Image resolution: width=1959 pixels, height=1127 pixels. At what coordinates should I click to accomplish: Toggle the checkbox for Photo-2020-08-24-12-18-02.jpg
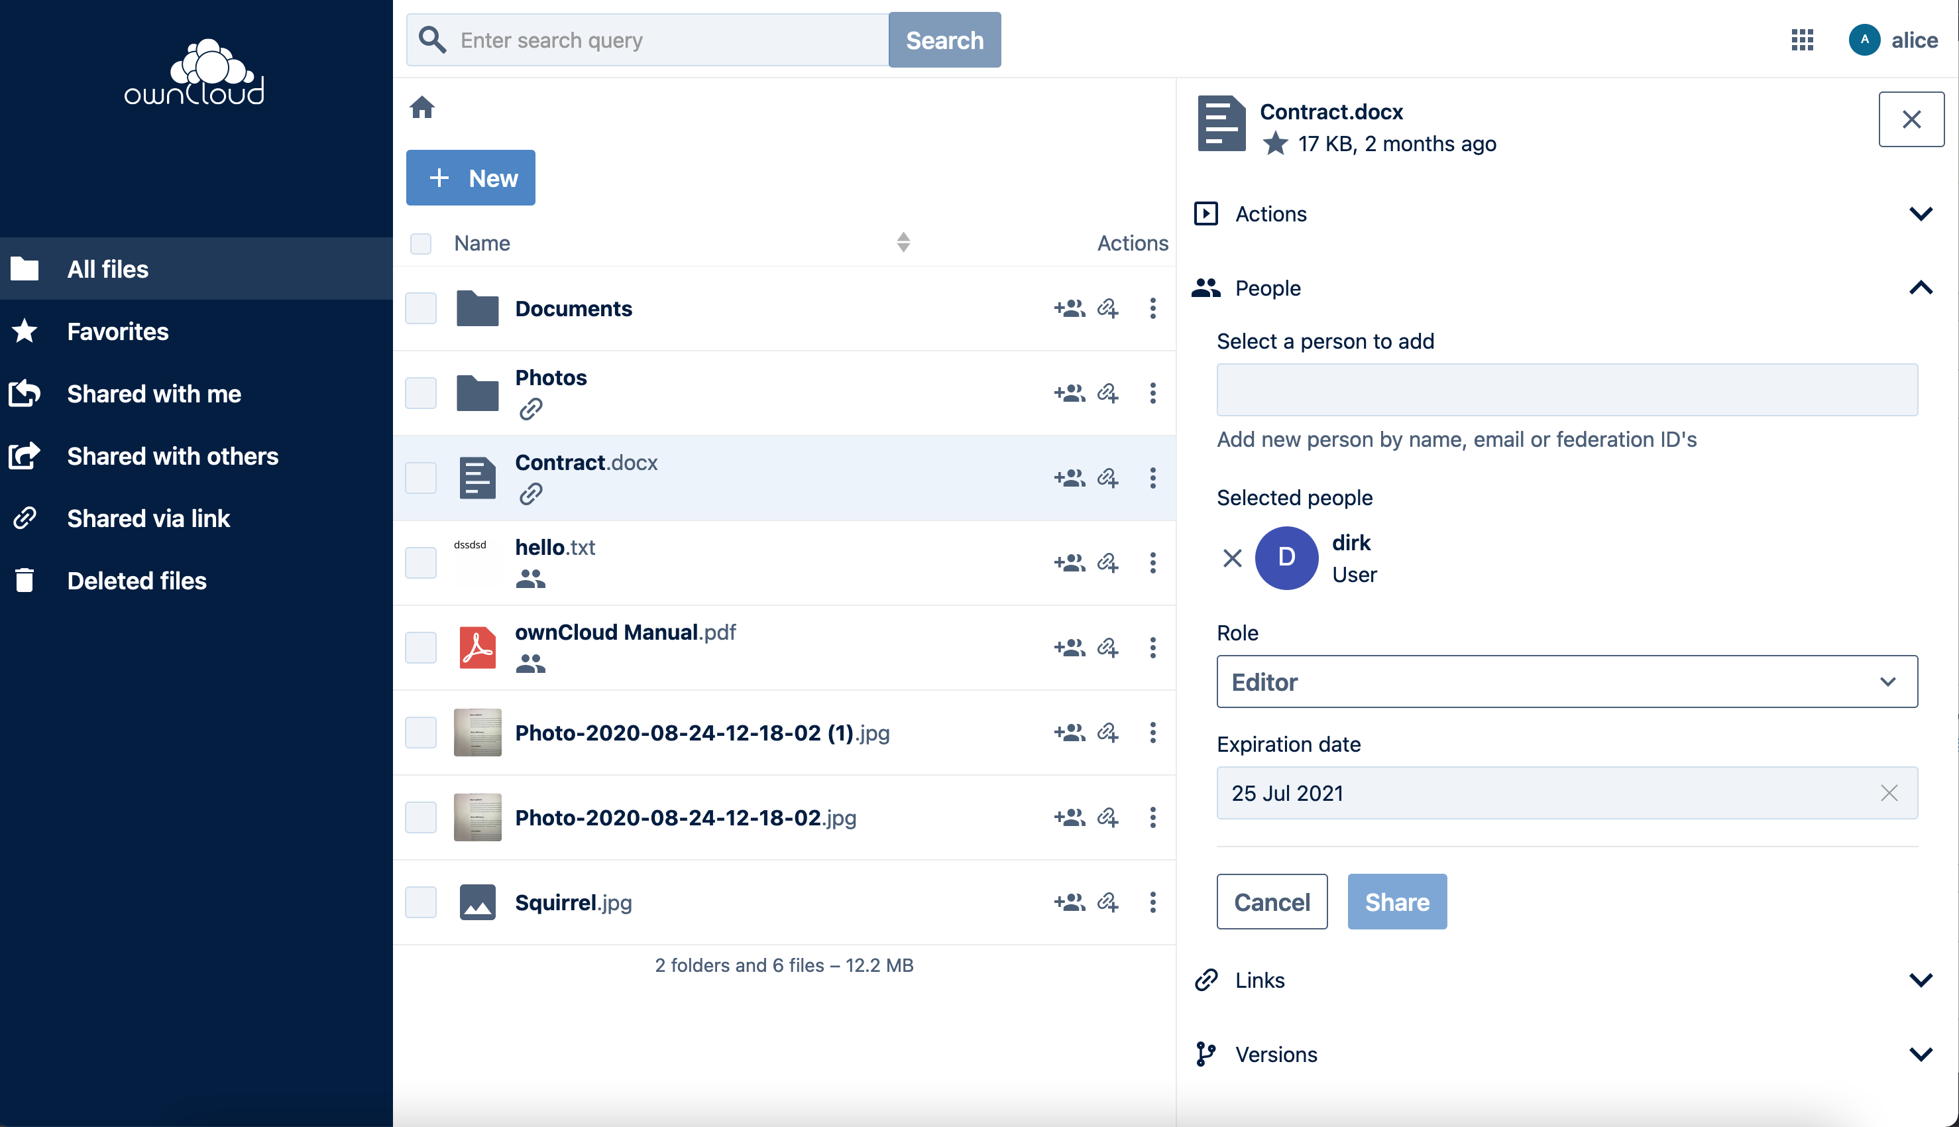[x=420, y=817]
